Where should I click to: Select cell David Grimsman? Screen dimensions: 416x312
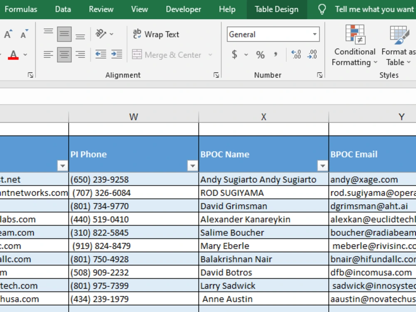point(263,206)
